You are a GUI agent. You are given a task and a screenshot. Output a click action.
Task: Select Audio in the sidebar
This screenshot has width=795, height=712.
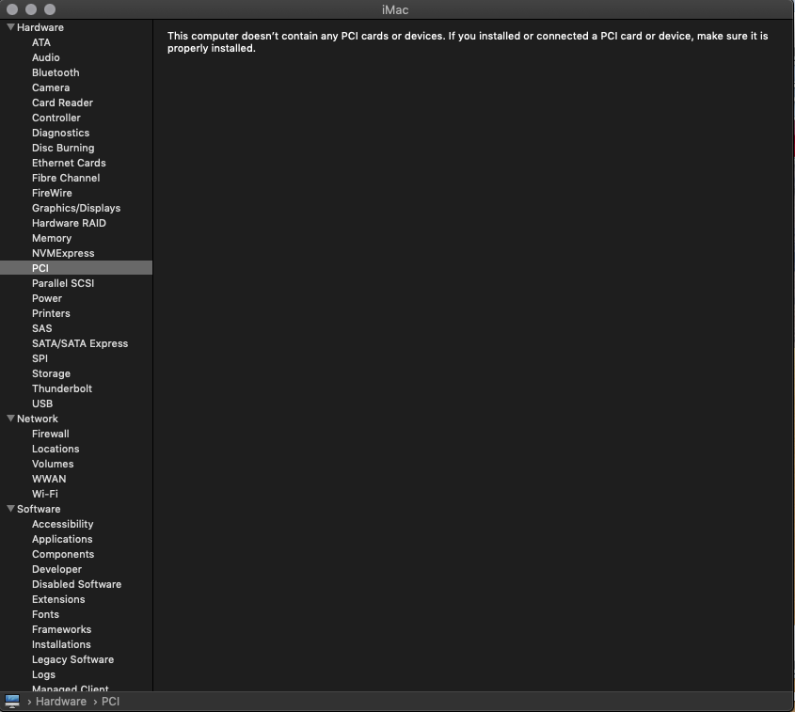46,57
